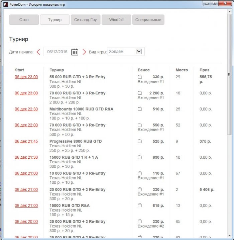Image resolution: width=234 pixels, height=240 pixels.
Task: Click wallet icon next to 615 р. fee
Action: click(x=140, y=206)
